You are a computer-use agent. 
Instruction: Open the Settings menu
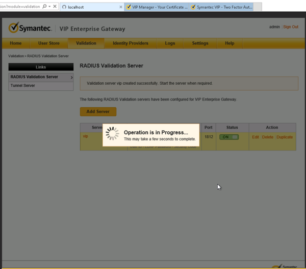[x=200, y=43]
